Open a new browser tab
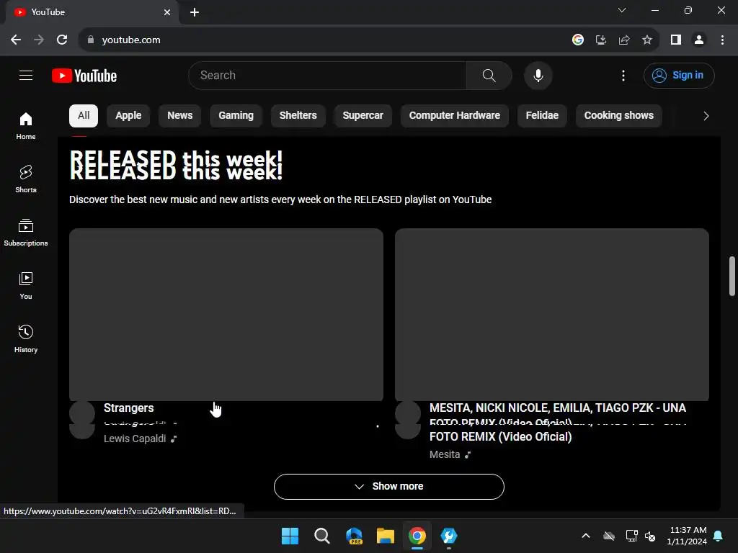 195,12
